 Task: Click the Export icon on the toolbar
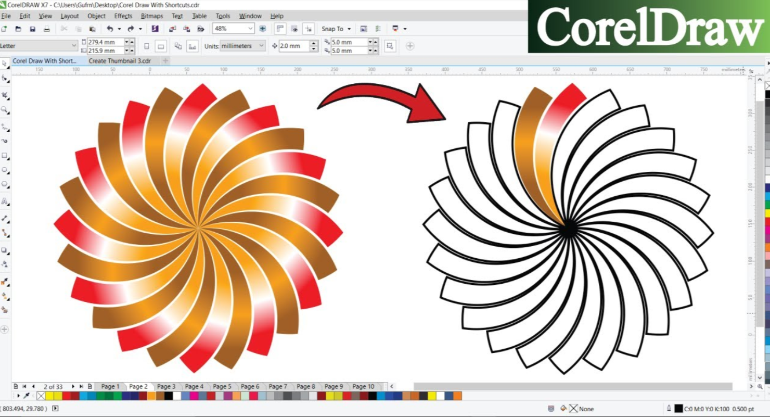tap(187, 29)
